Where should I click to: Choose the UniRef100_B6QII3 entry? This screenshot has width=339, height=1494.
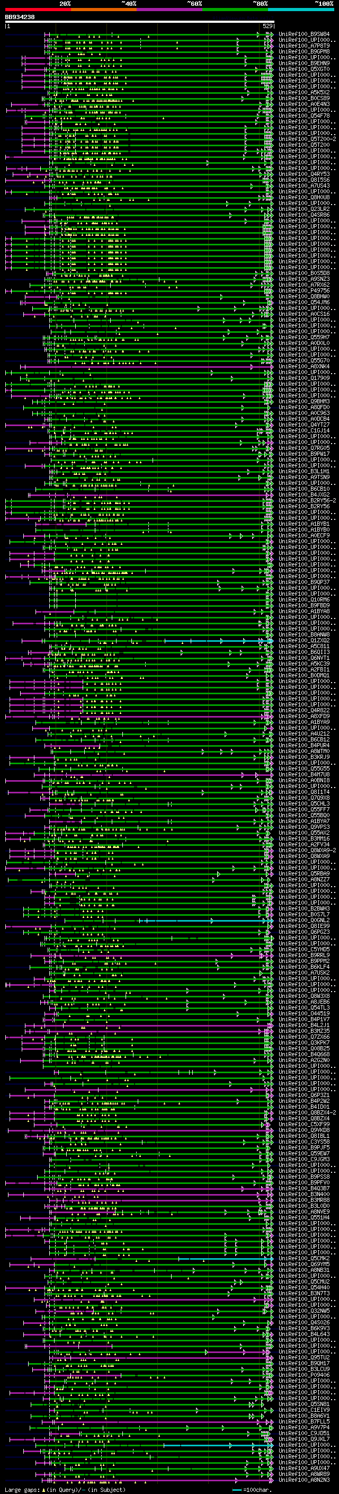(x=304, y=652)
